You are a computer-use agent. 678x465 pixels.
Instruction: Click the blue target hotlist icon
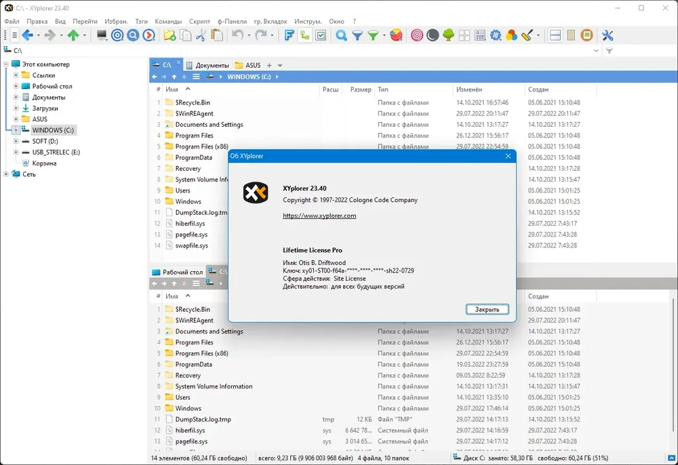tap(117, 35)
